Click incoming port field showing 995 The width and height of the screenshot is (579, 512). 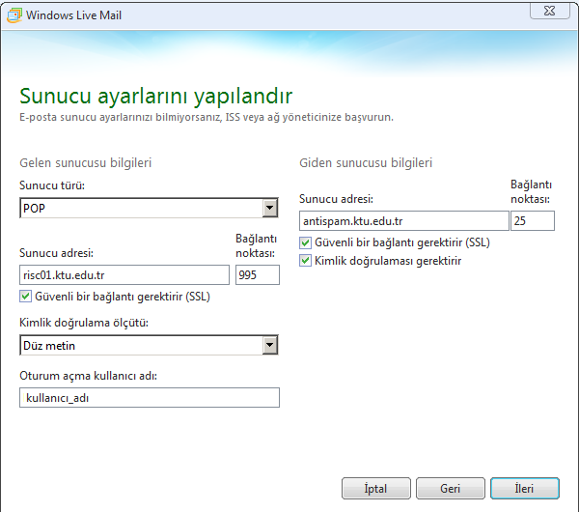click(258, 275)
